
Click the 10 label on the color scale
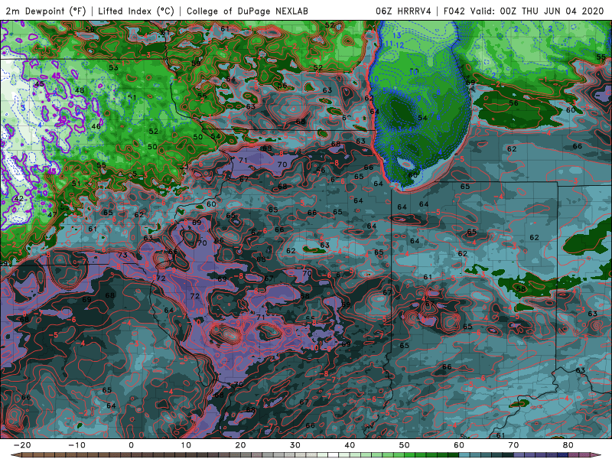(x=186, y=445)
